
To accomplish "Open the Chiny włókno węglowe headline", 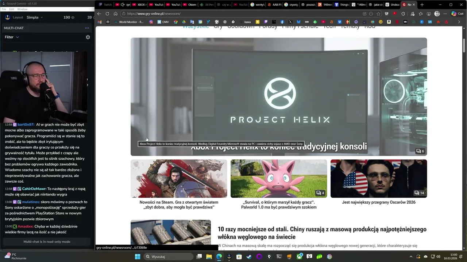I will 322,233.
